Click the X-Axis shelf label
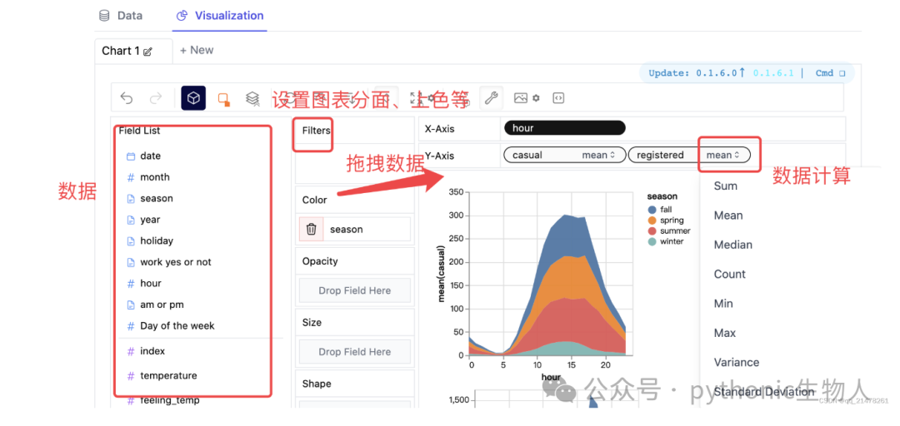 pyautogui.click(x=440, y=129)
